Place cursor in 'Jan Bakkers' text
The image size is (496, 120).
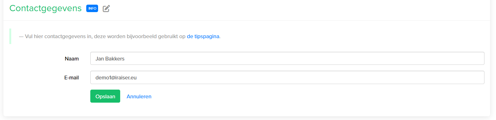(x=110, y=59)
